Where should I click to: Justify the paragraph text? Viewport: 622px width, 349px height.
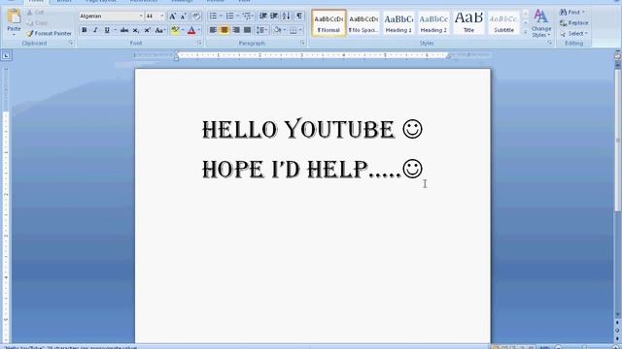pos(247,30)
